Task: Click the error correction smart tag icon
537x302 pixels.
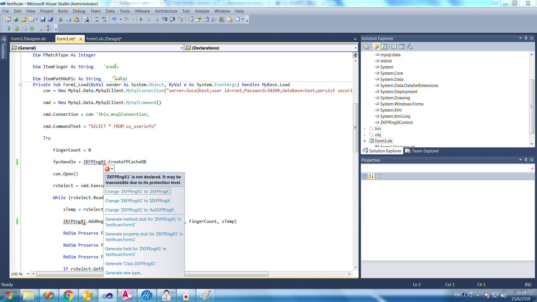Action: click(107, 169)
